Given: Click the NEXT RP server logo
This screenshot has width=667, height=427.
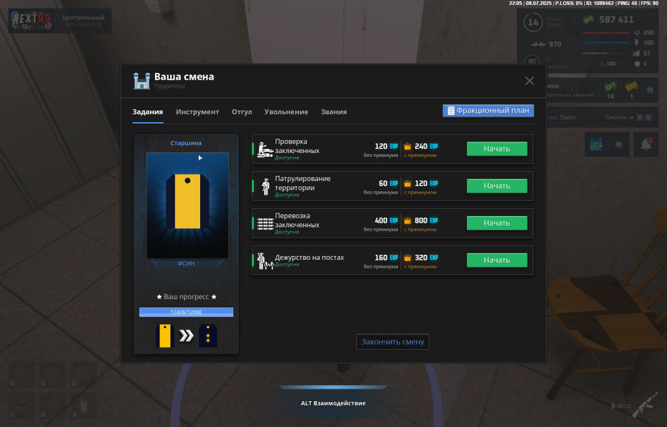Looking at the screenshot, I should click(31, 20).
